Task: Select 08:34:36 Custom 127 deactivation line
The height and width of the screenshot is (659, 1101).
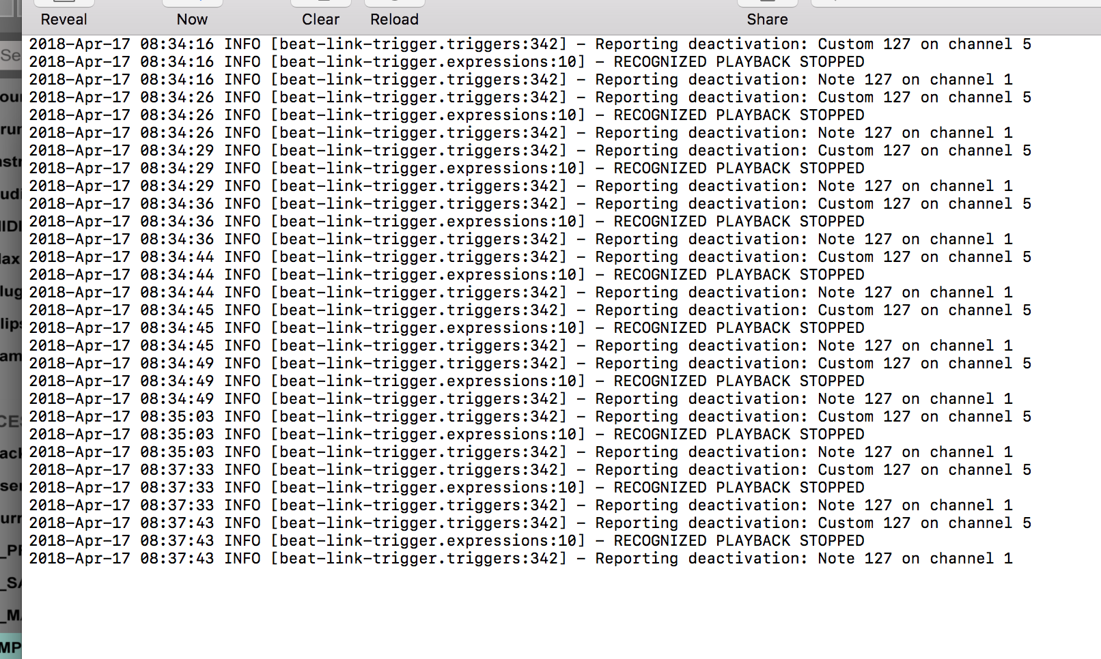Action: pyautogui.click(x=530, y=204)
